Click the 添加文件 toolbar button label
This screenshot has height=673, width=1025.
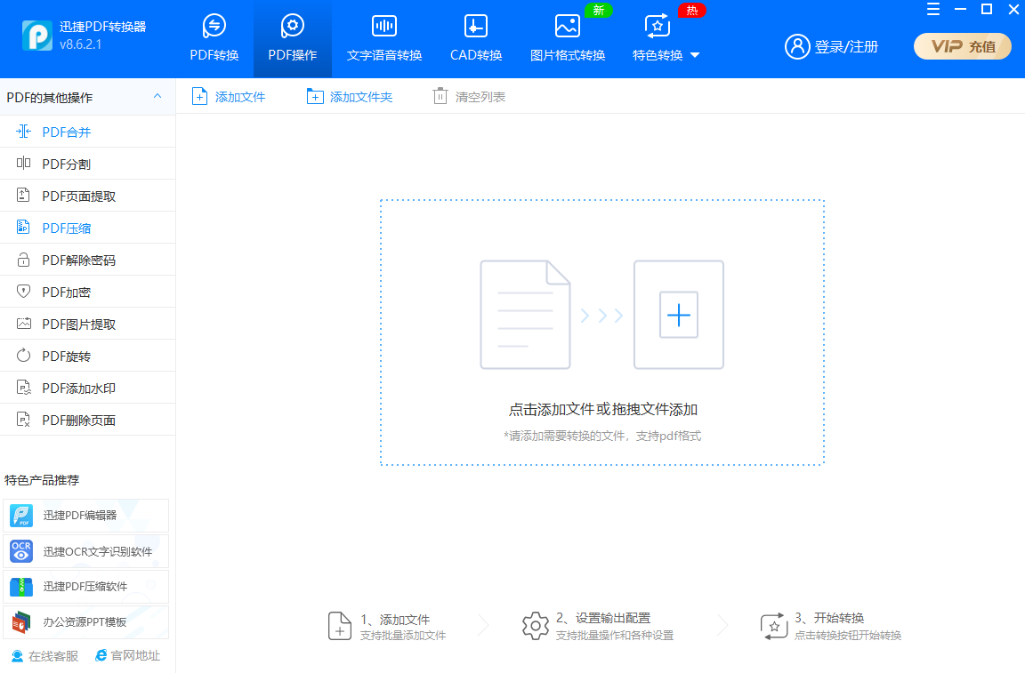point(240,98)
